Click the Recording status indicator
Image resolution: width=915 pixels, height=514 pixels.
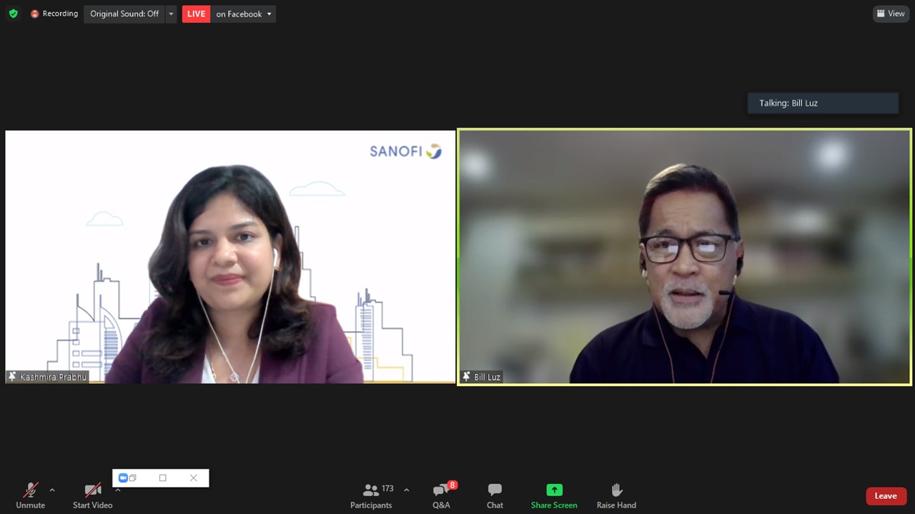pyautogui.click(x=54, y=14)
